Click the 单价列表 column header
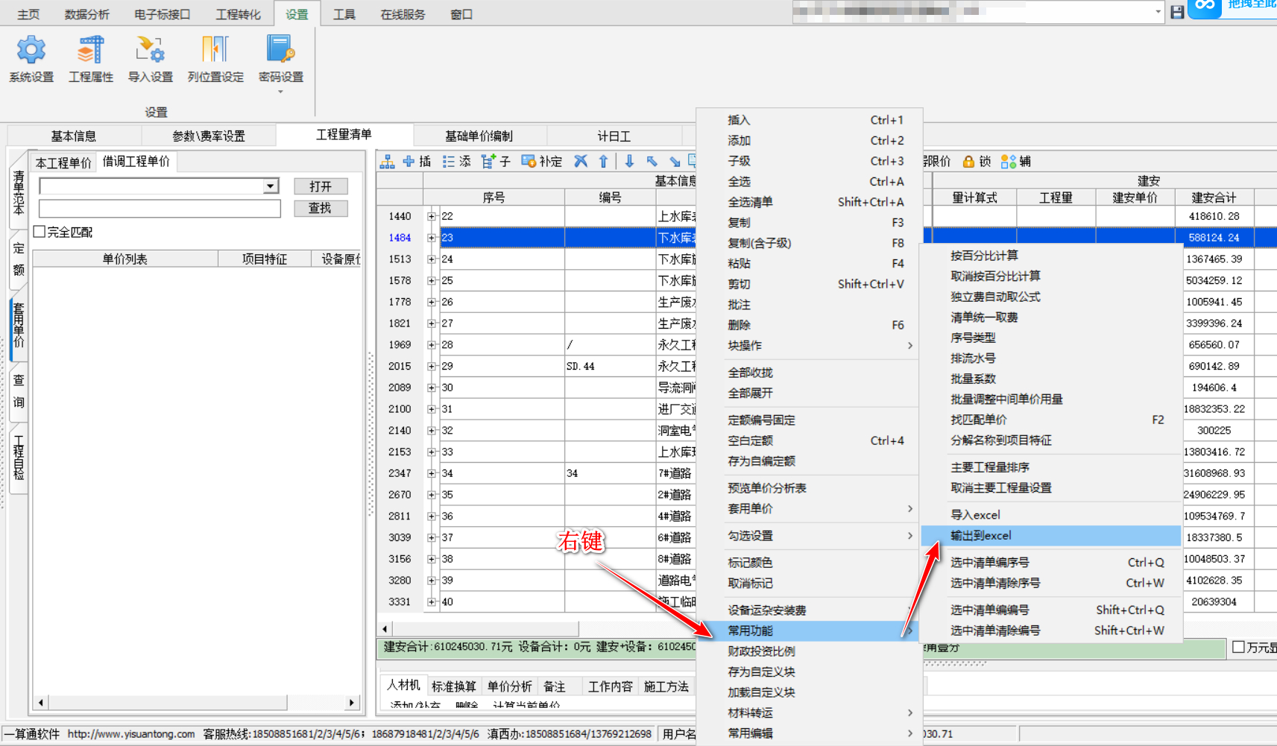The width and height of the screenshot is (1277, 746). [125, 259]
